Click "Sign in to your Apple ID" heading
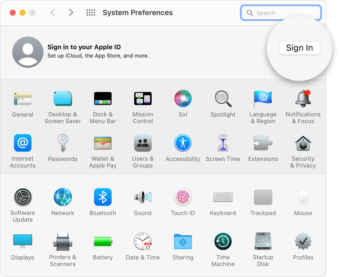 point(84,47)
